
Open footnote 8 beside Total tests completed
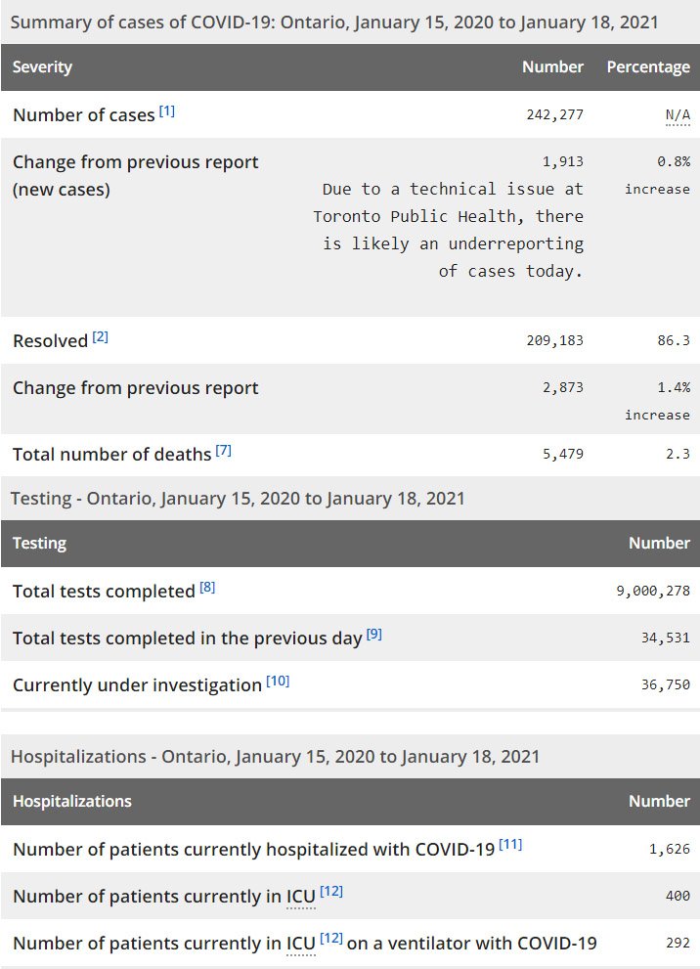[x=207, y=588]
